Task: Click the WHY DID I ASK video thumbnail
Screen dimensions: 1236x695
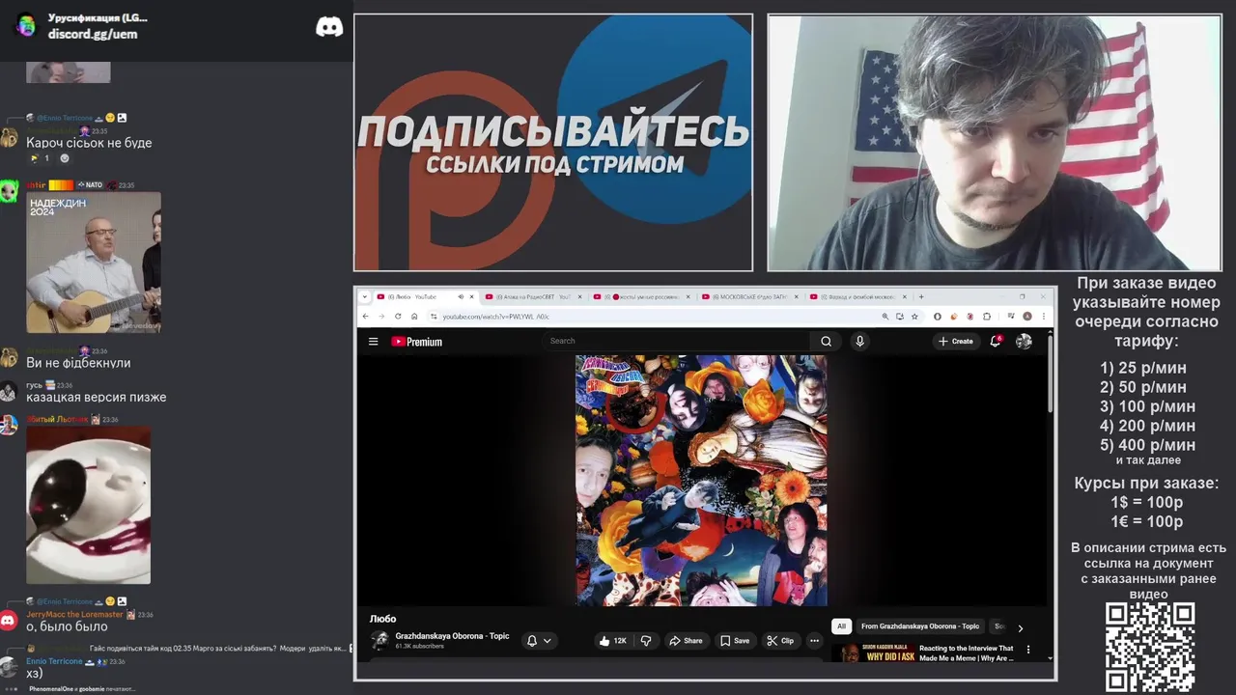Action: coord(876,653)
